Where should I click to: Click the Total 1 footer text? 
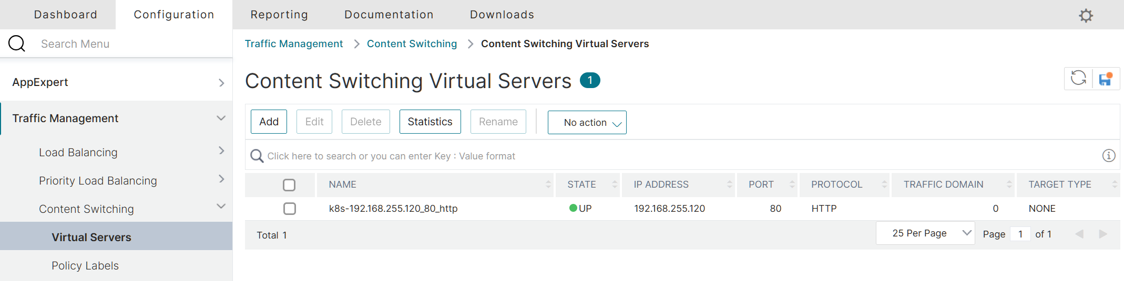272,235
